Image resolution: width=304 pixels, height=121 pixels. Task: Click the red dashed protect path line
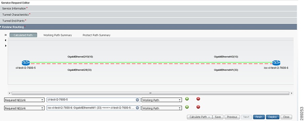151,64
